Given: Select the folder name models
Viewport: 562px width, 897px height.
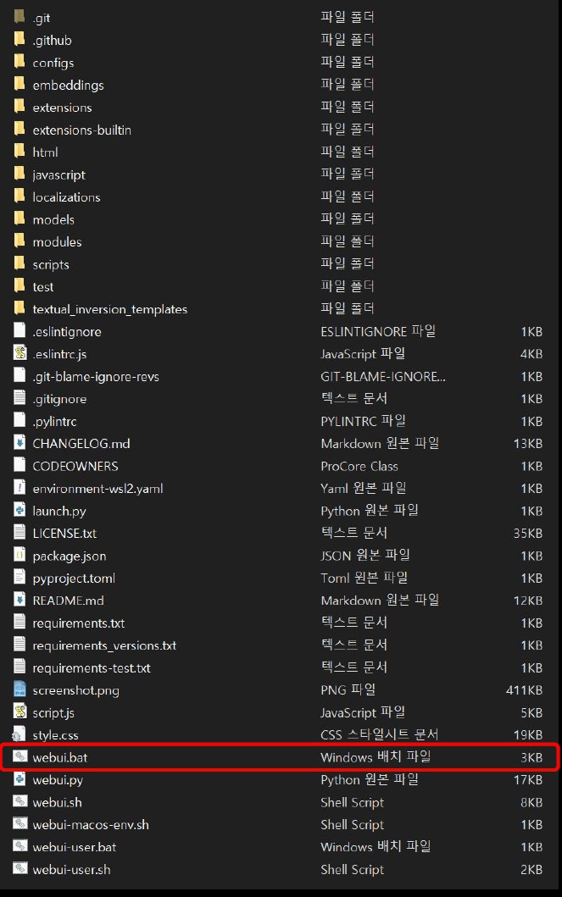Looking at the screenshot, I should pyautogui.click(x=53, y=219).
